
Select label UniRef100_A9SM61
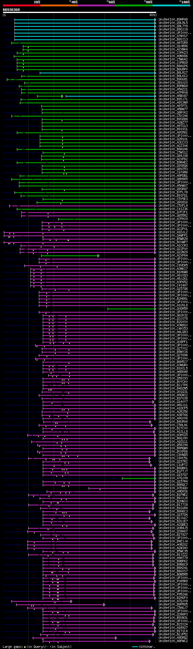coord(173,133)
